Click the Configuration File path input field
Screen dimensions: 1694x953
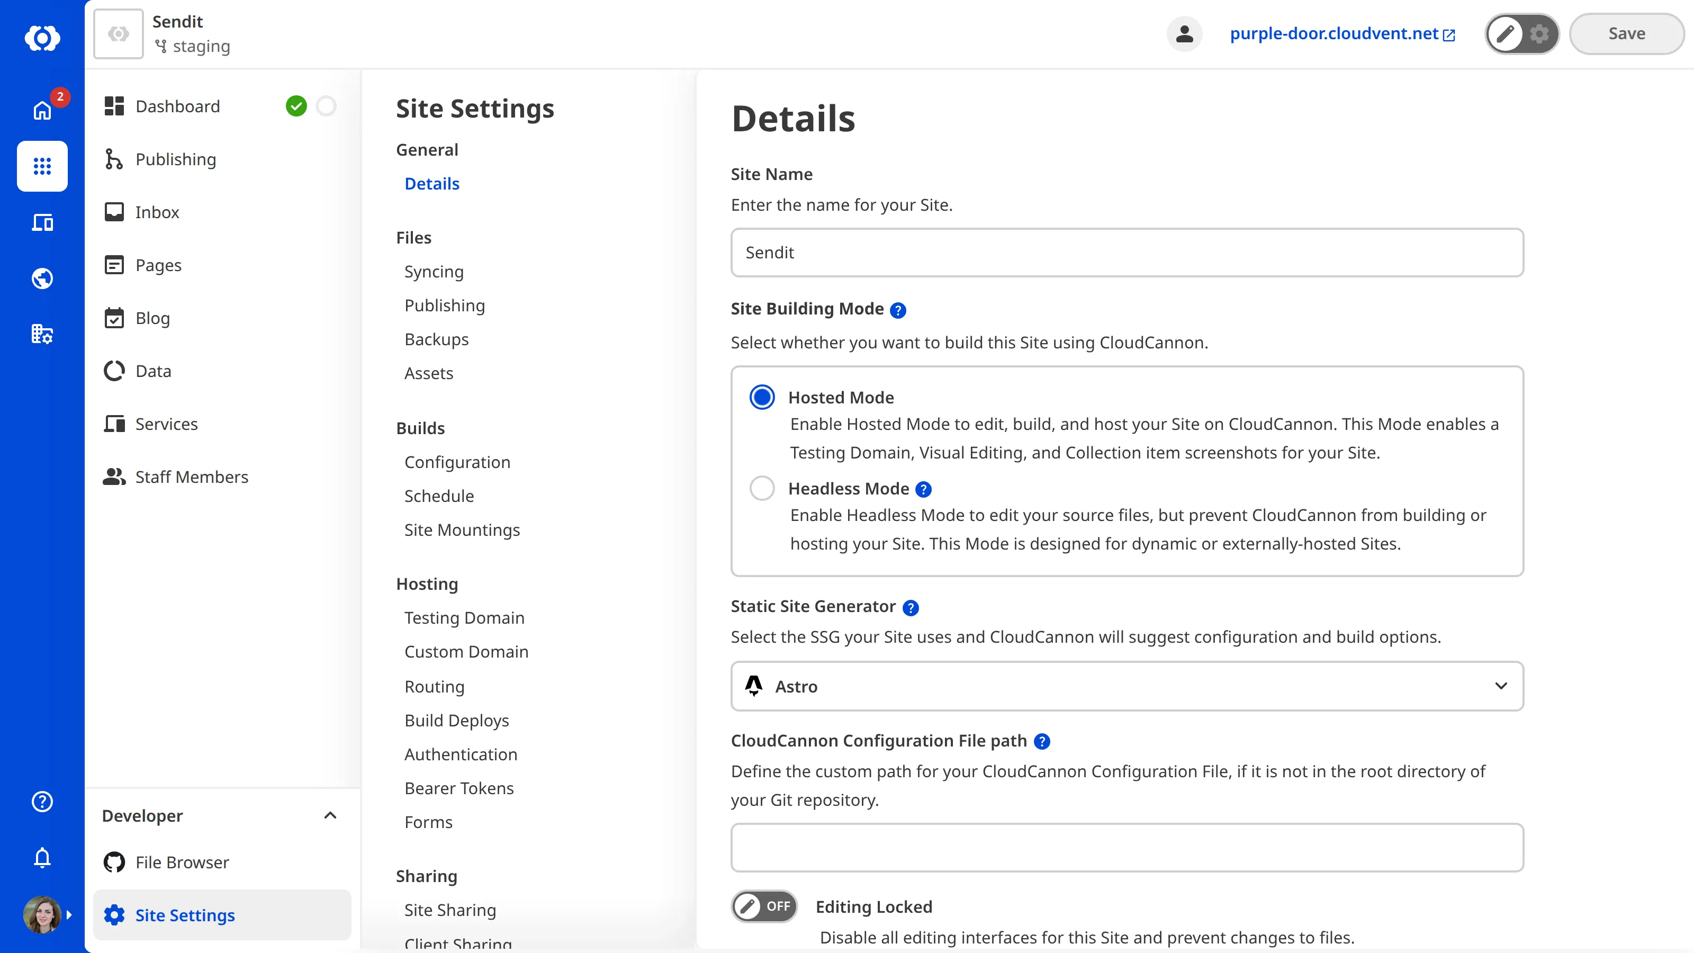[1127, 848]
